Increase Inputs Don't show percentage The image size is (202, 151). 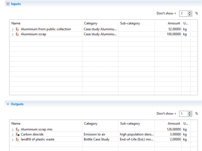click(190, 12)
